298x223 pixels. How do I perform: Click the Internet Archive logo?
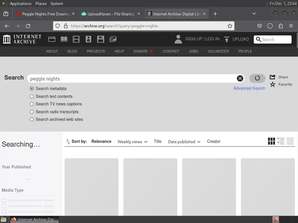pyautogui.click(x=22, y=39)
